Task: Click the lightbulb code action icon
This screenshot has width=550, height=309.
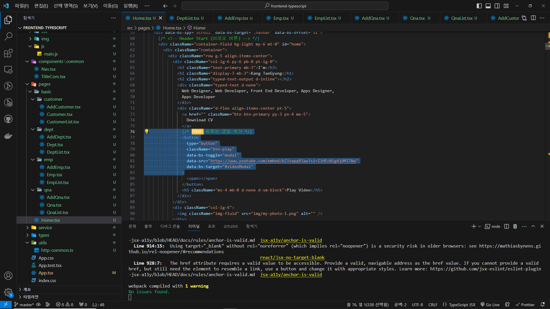Action: [x=147, y=131]
